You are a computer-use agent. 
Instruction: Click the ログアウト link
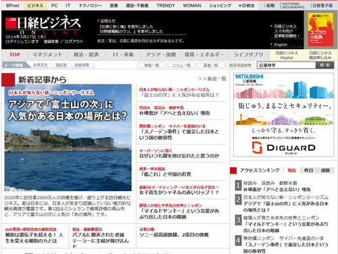pos(74,42)
